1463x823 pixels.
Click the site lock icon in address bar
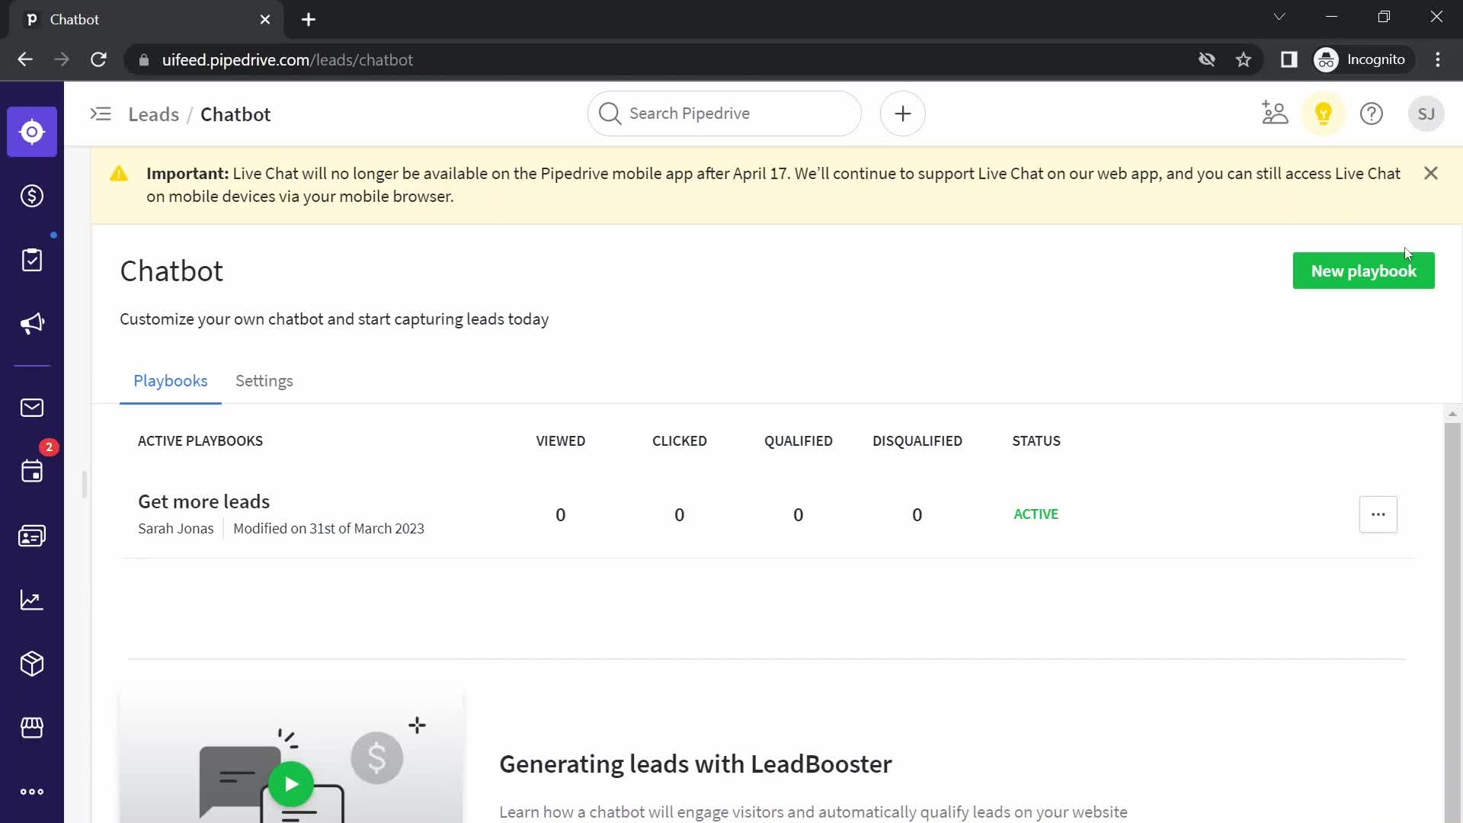point(143,59)
